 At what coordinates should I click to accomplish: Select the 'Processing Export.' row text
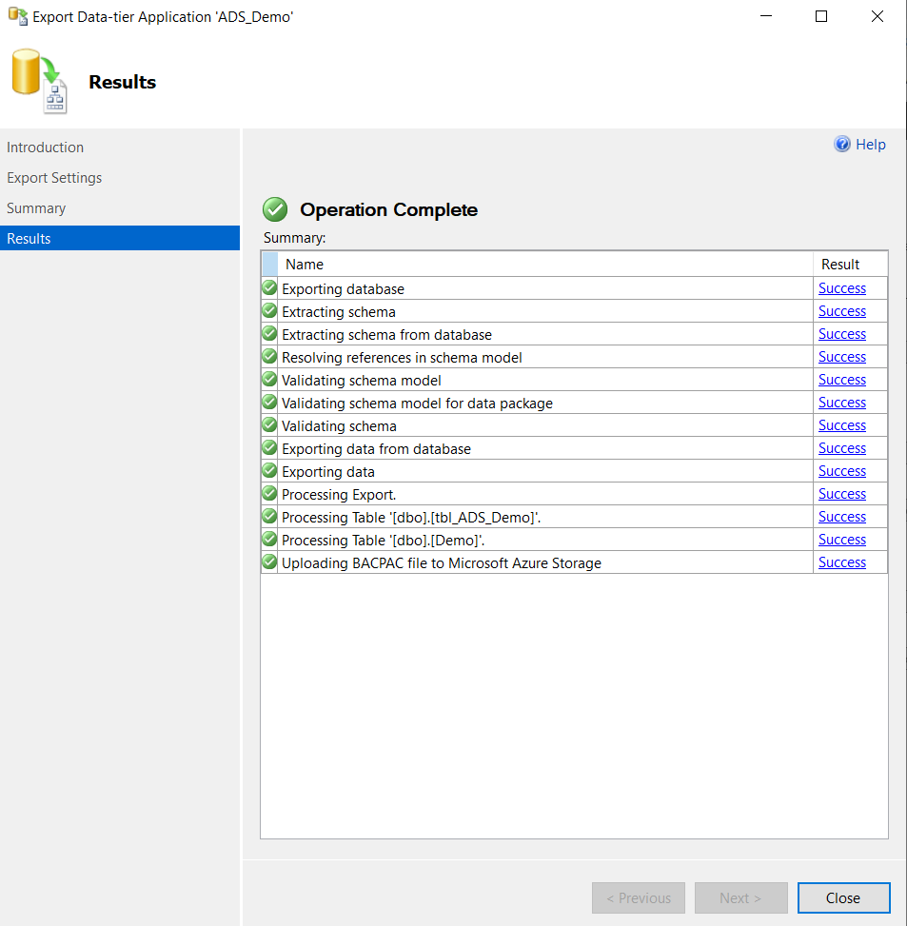point(339,494)
